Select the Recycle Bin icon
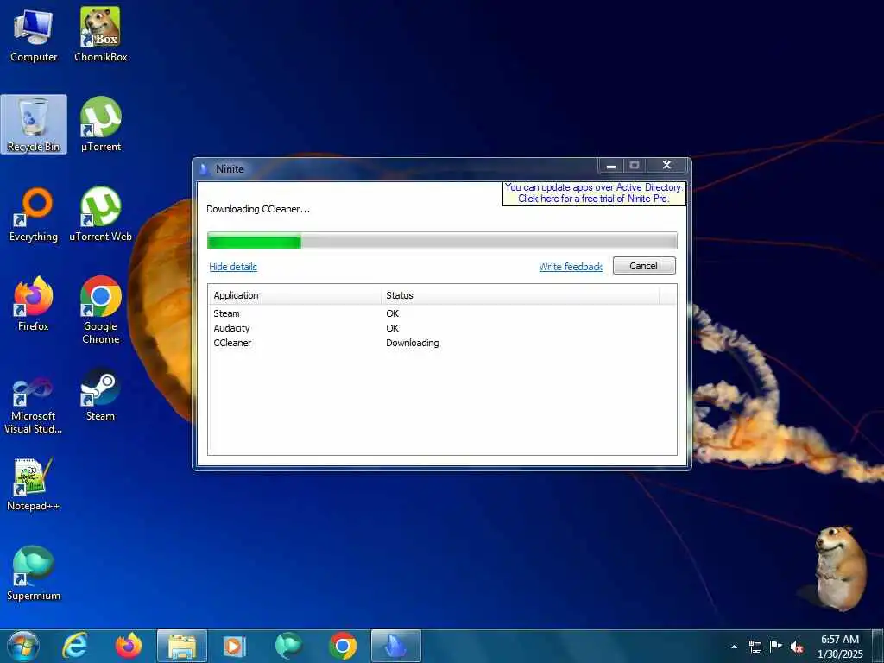 (34, 124)
